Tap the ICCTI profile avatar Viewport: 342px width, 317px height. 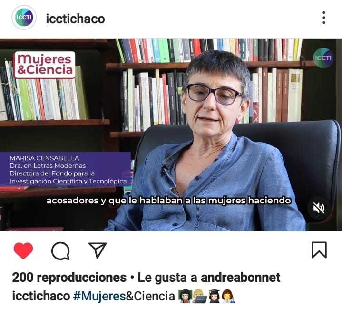(x=24, y=18)
